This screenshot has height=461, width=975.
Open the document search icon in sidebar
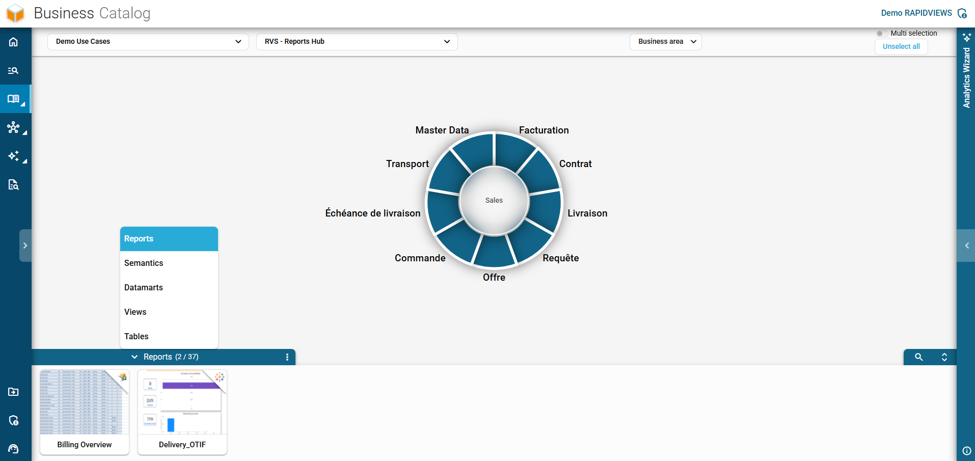click(14, 184)
